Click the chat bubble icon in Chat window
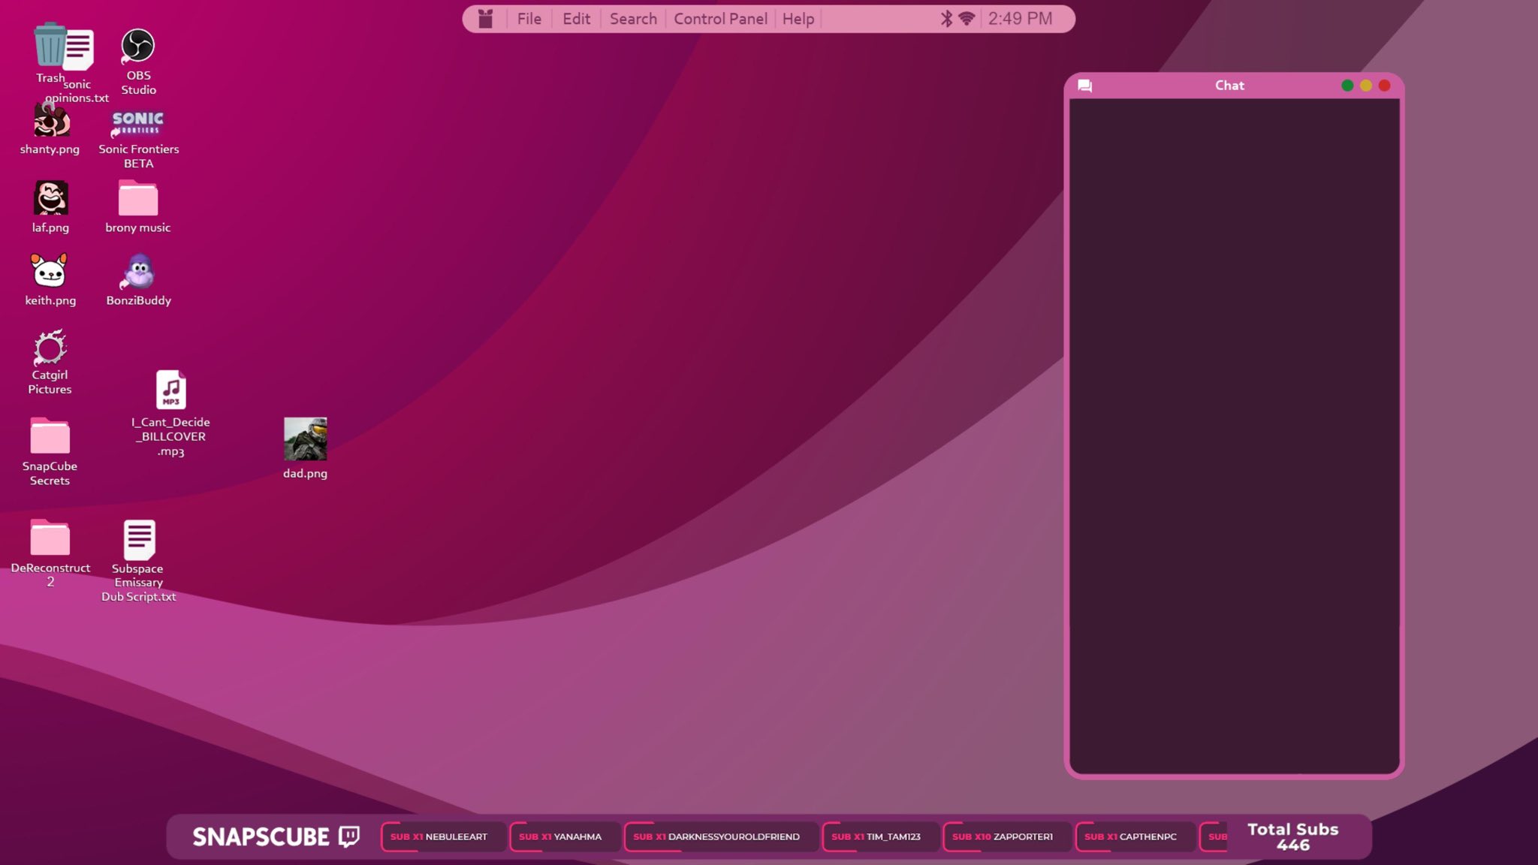The width and height of the screenshot is (1538, 865). click(1084, 86)
